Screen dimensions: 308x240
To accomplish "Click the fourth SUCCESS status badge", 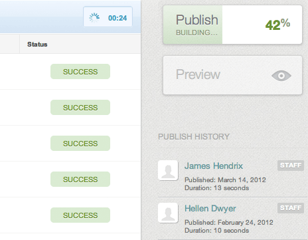I will point(80,180).
